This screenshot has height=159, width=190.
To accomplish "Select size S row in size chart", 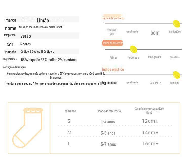I will [x=115, y=121].
